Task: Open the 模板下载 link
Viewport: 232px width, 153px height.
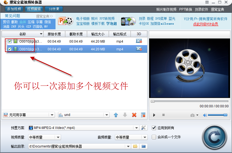Action: [x=98, y=24]
